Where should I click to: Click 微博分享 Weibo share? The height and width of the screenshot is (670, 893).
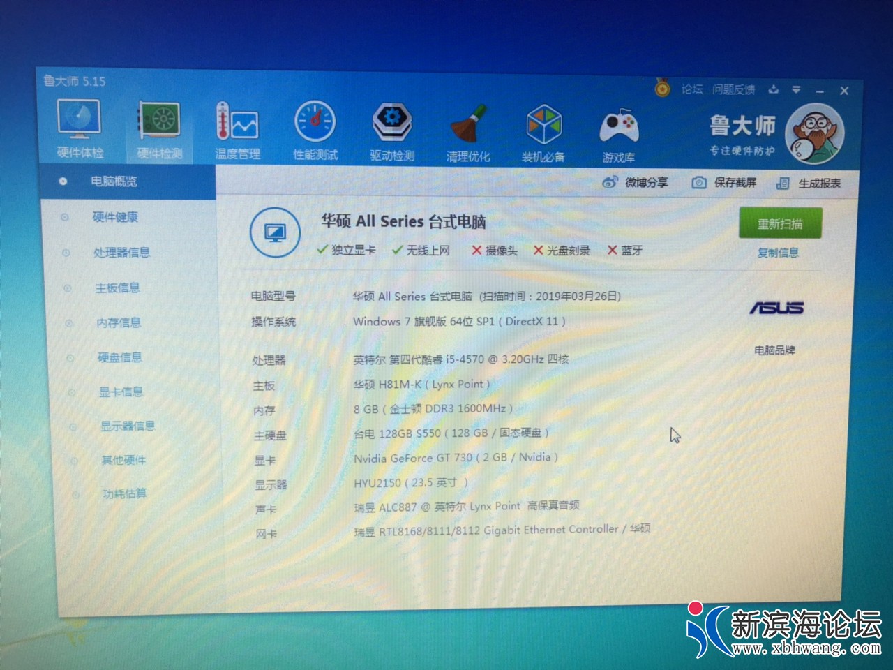click(x=636, y=182)
